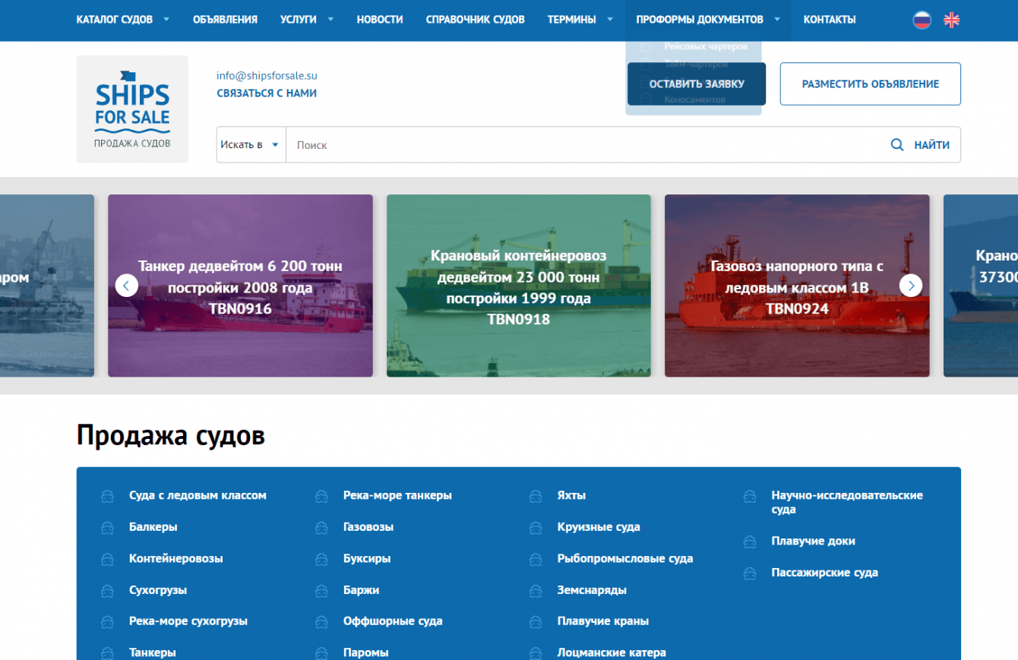Open Каталог судов menu
Screen dimensions: 1018x660
tap(115, 20)
